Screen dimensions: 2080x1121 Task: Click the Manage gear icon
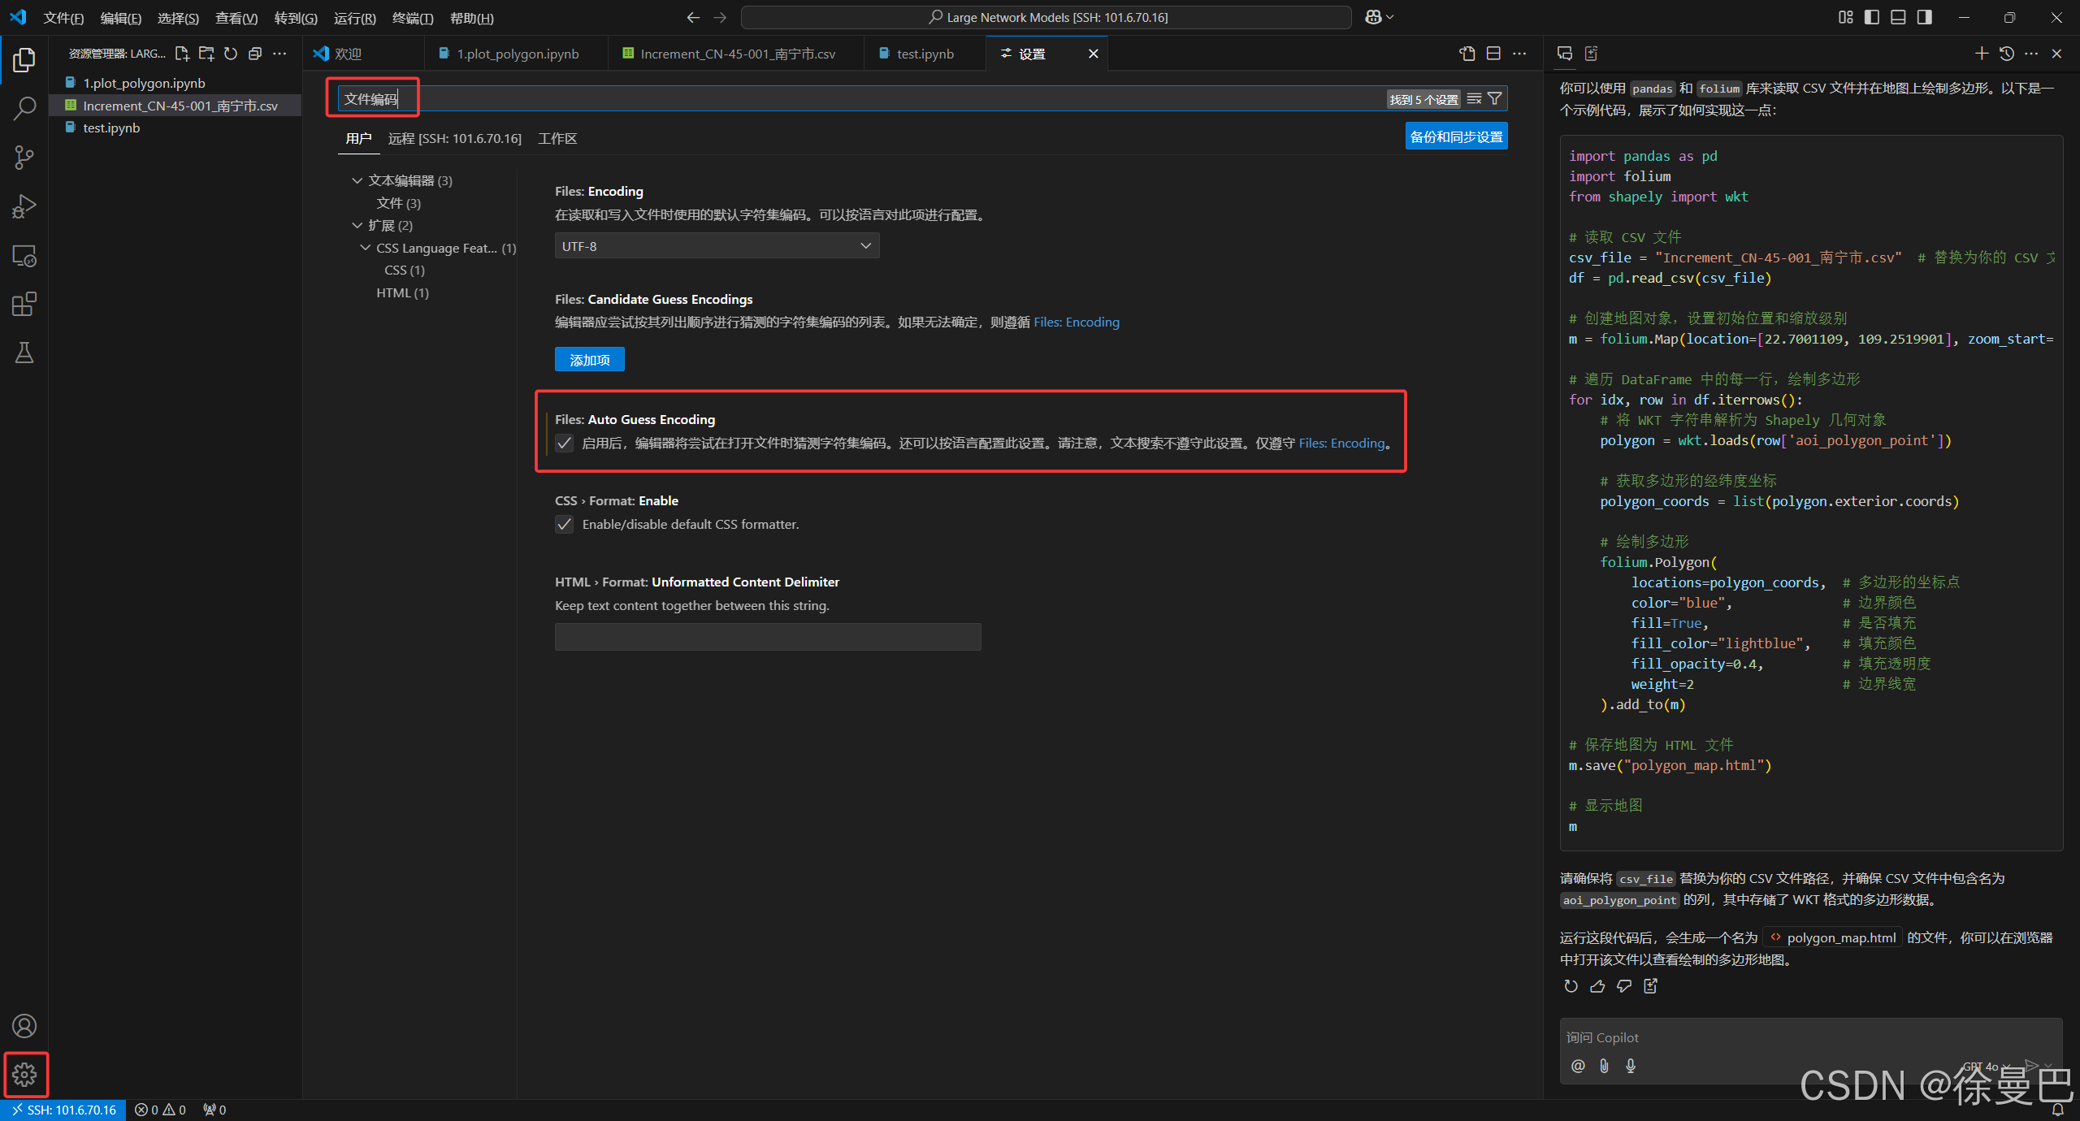(x=24, y=1074)
